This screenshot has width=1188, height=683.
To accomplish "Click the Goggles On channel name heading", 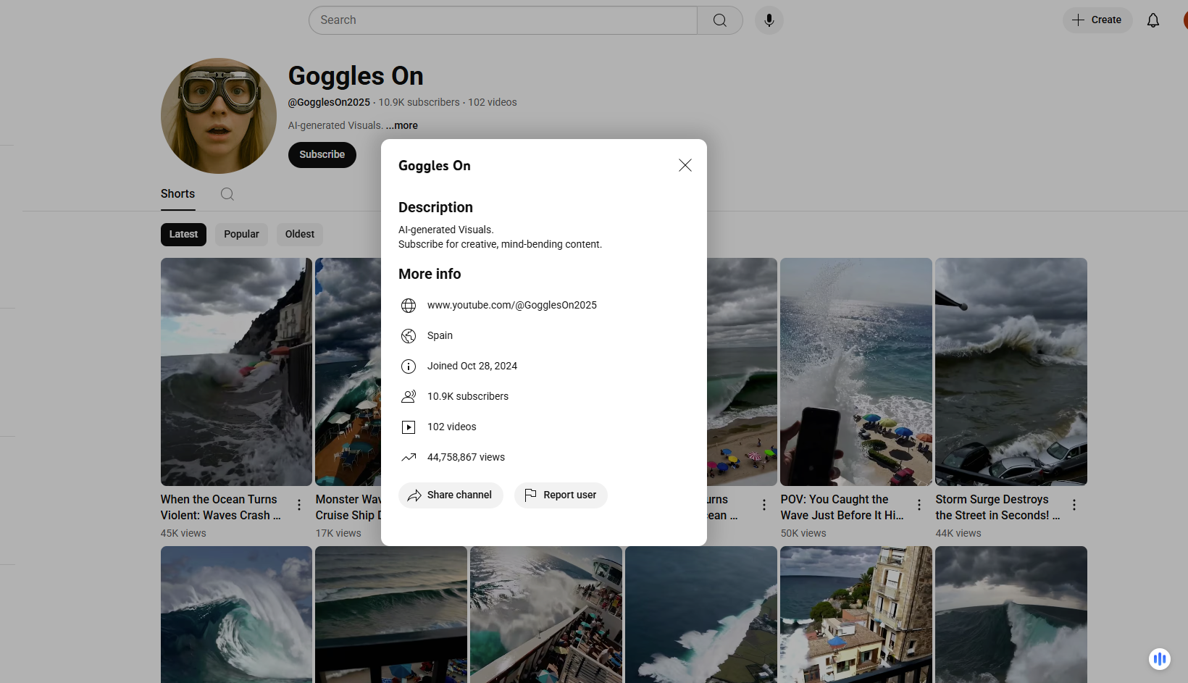I will click(x=356, y=76).
